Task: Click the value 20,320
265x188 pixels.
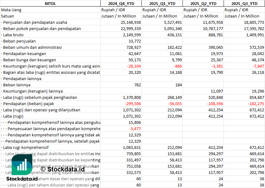Action: click(x=135, y=72)
